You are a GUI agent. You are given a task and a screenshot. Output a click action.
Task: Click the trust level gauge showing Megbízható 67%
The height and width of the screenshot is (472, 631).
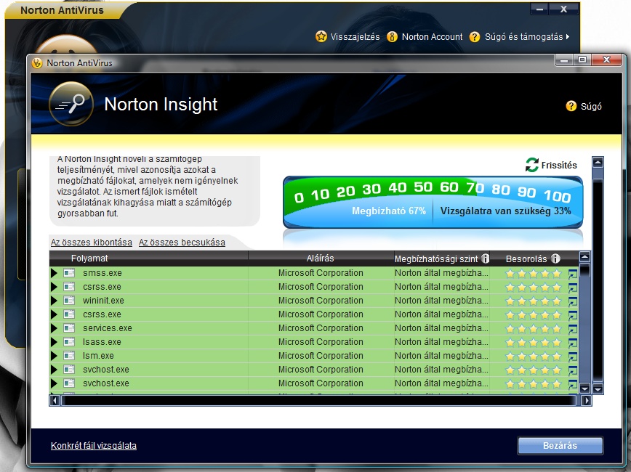tap(433, 202)
